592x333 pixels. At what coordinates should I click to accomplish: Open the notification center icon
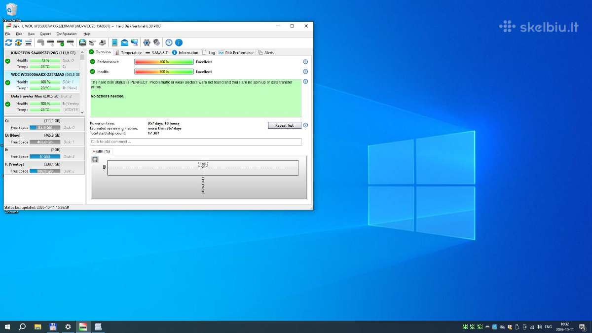pyautogui.click(x=582, y=327)
